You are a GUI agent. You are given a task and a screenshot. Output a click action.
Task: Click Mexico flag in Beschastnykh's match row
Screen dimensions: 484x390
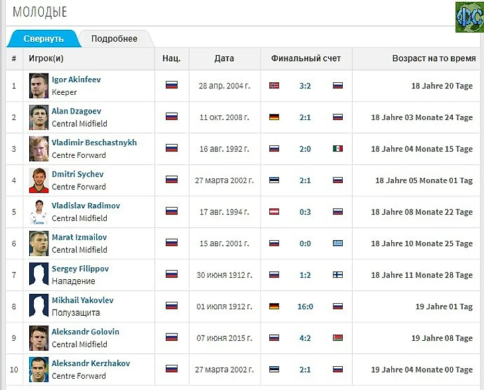click(x=337, y=149)
